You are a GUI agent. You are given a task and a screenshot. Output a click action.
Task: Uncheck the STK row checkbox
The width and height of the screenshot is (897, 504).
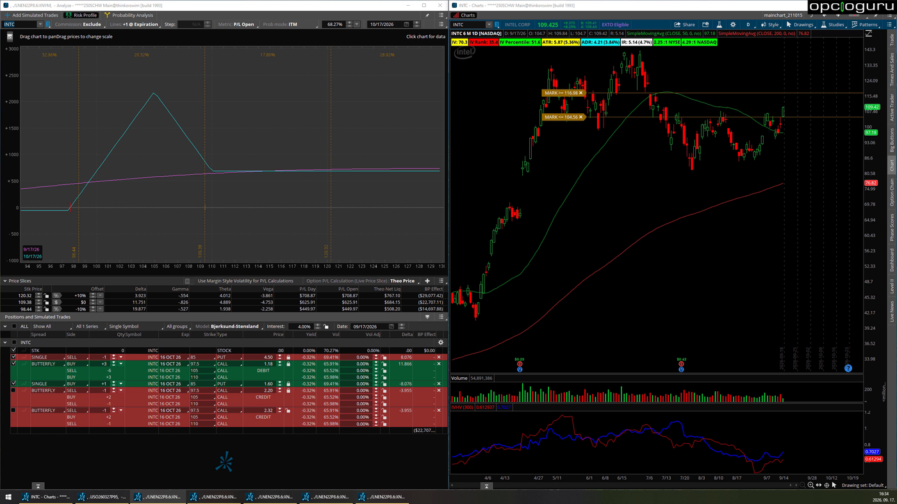click(x=13, y=351)
